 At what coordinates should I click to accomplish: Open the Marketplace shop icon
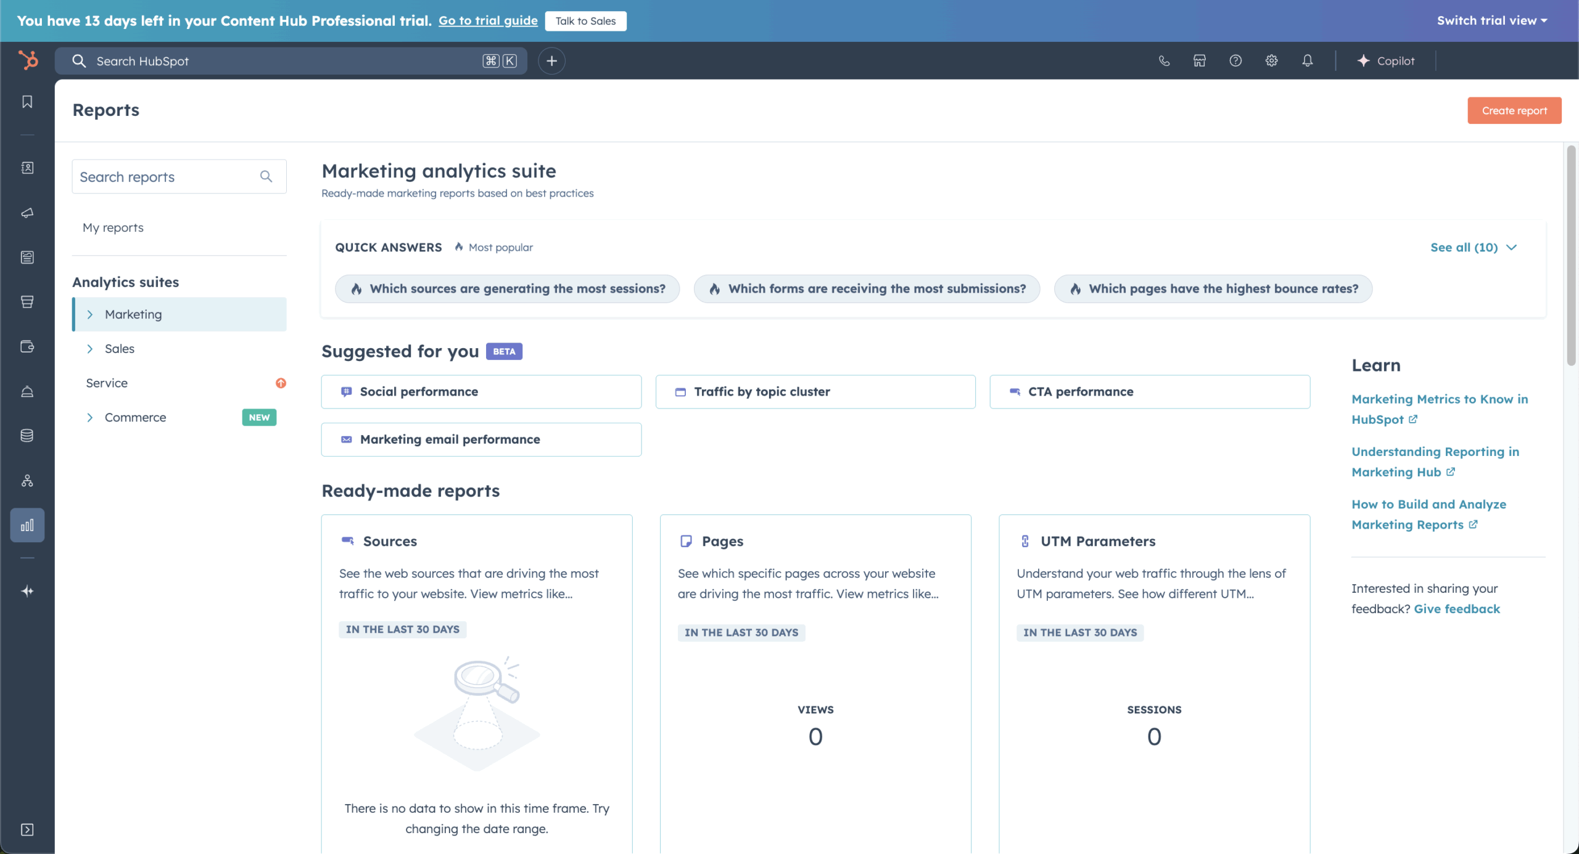click(1199, 60)
